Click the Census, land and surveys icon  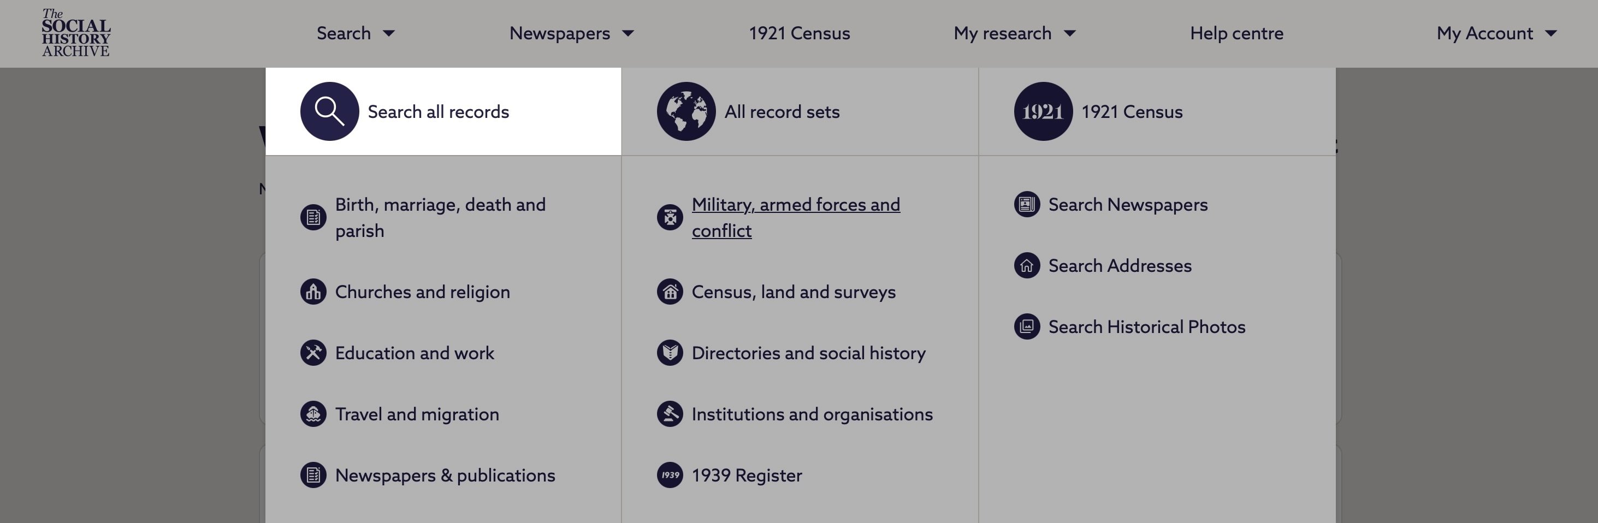click(x=670, y=292)
